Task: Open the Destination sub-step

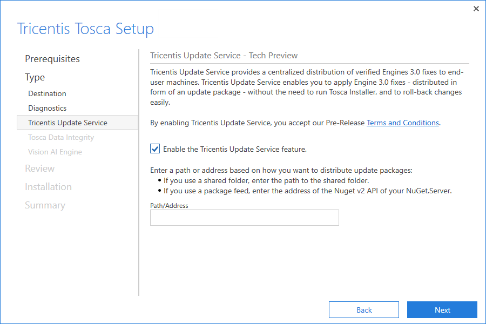Action: click(x=48, y=93)
